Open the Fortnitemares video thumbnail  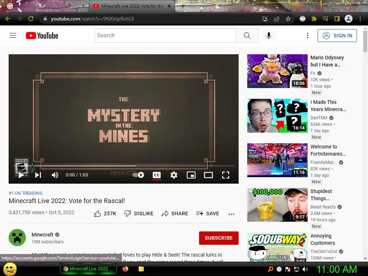point(277,160)
